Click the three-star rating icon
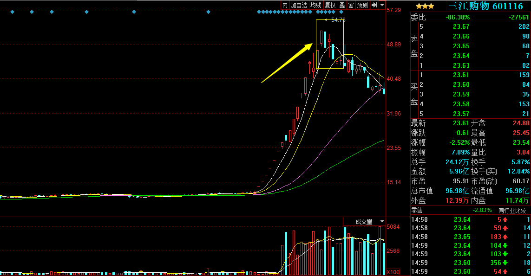The width and height of the screenshot is (531, 276). (425, 6)
